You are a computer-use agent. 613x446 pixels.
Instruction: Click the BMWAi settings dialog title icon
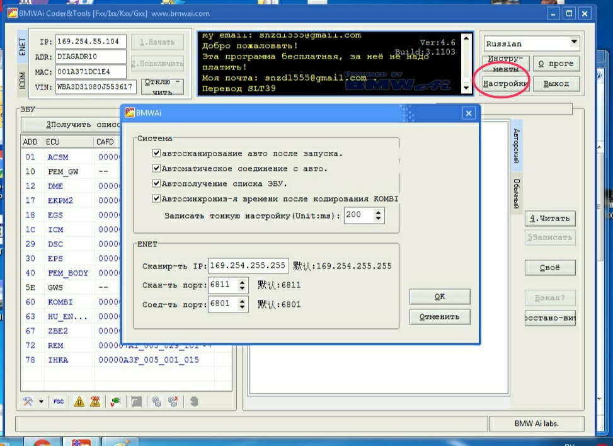point(129,113)
